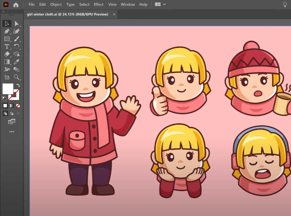Select the Rectangle tool
Image resolution: width=291 pixels, height=216 pixels.
click(x=7, y=39)
